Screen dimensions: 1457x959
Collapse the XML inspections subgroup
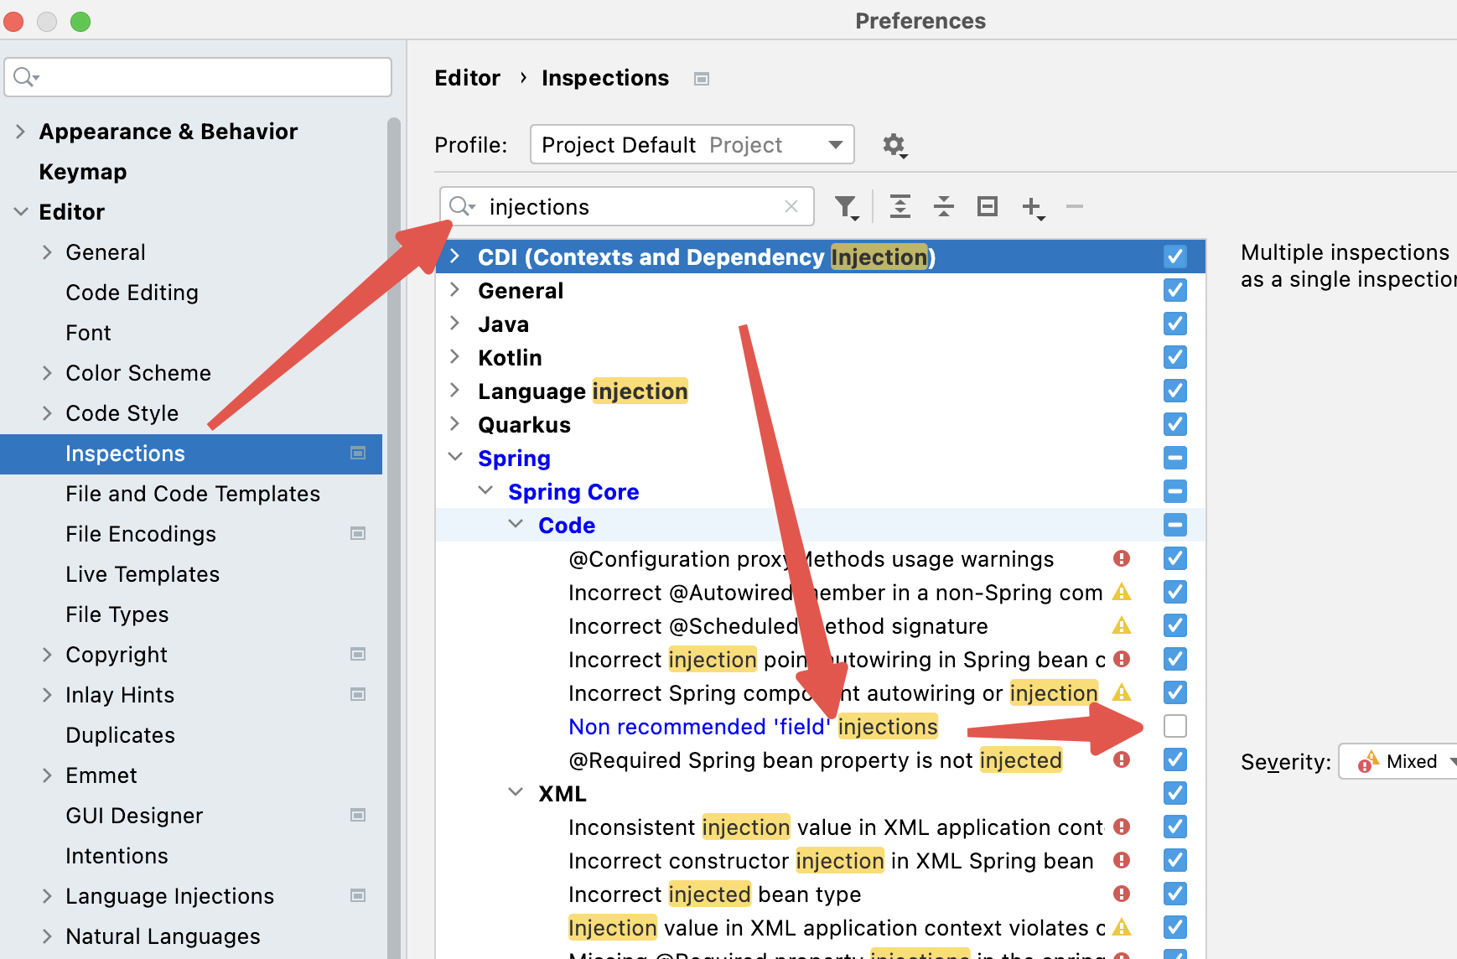point(516,792)
